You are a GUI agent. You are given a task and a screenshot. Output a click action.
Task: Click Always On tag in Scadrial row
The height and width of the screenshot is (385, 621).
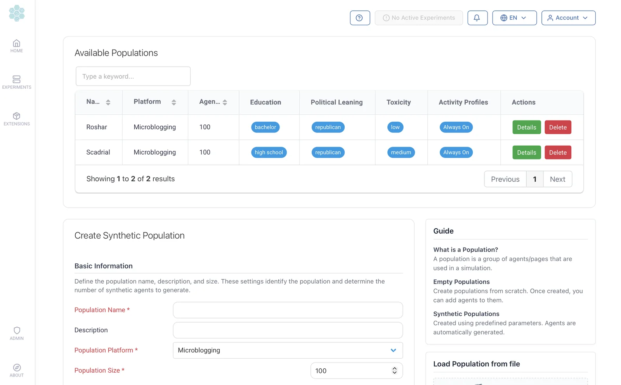click(x=456, y=152)
